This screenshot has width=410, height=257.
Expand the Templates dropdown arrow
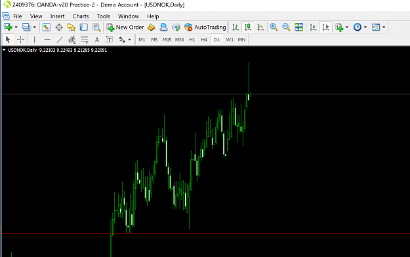pyautogui.click(x=384, y=27)
